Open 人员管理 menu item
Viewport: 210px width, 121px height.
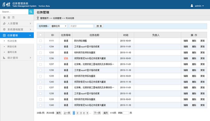[17, 24]
